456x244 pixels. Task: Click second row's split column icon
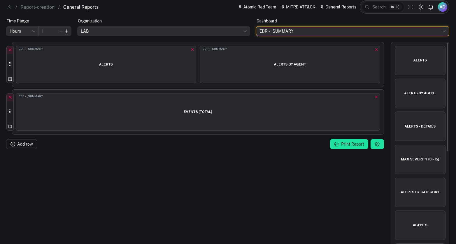tap(10, 126)
